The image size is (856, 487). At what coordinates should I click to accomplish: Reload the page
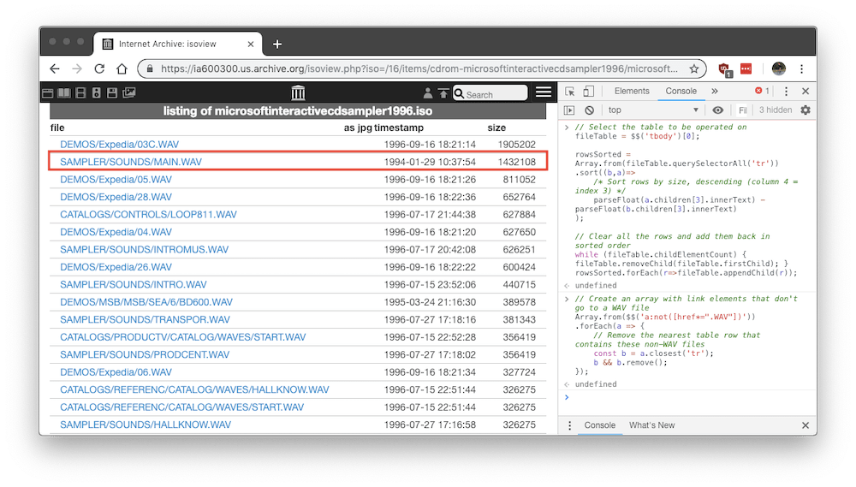point(99,68)
